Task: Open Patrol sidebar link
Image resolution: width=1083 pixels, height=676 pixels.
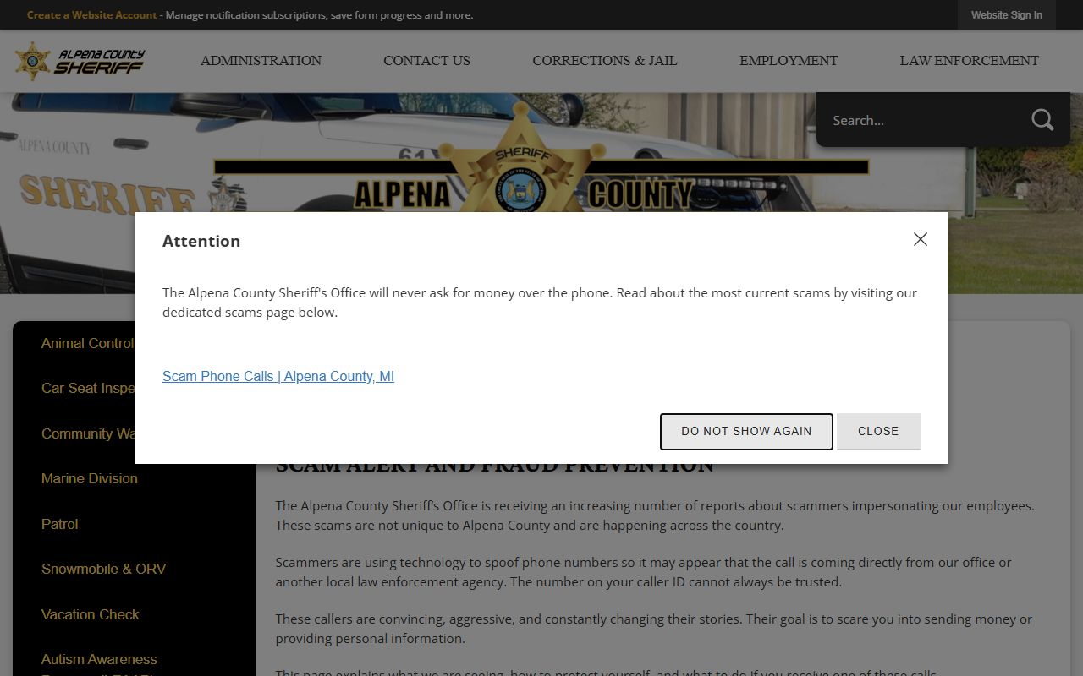Action: click(x=59, y=524)
